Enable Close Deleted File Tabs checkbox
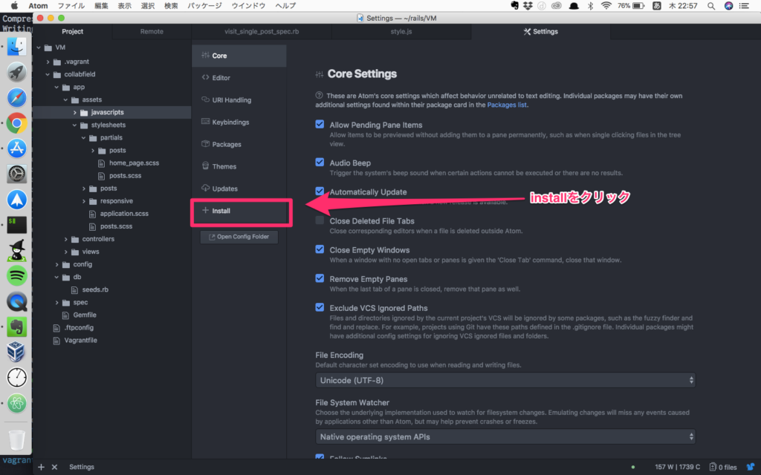Viewport: 761px width, 475px height. pyautogui.click(x=320, y=221)
